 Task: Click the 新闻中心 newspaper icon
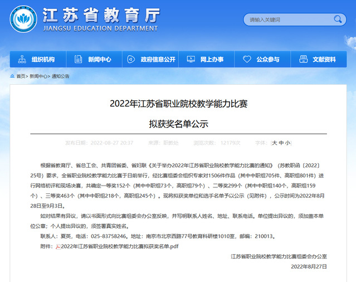tap(78, 60)
